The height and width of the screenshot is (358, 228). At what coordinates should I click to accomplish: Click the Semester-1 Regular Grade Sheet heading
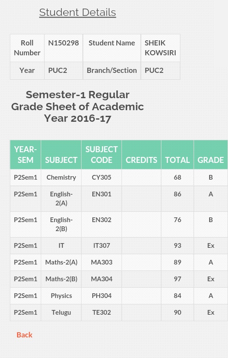78,106
